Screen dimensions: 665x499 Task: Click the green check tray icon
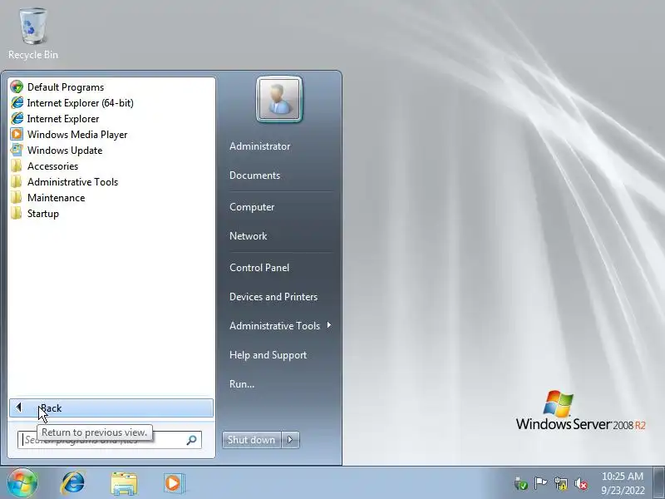[520, 483]
